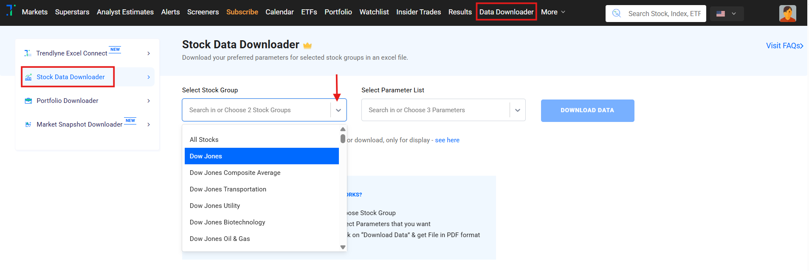Pick Dow Jones Biotechnology option

point(262,222)
